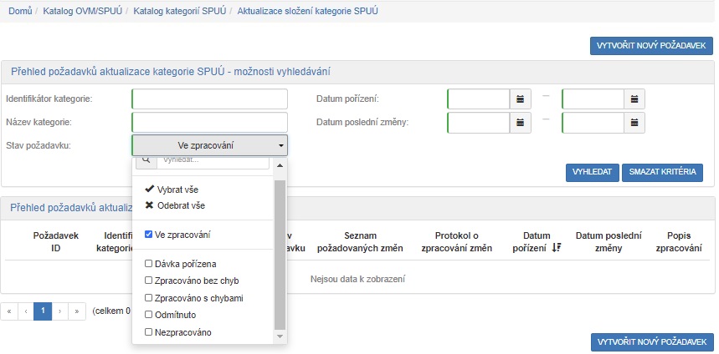Uncheck the Ve zpracování checkbox

[x=149, y=235]
